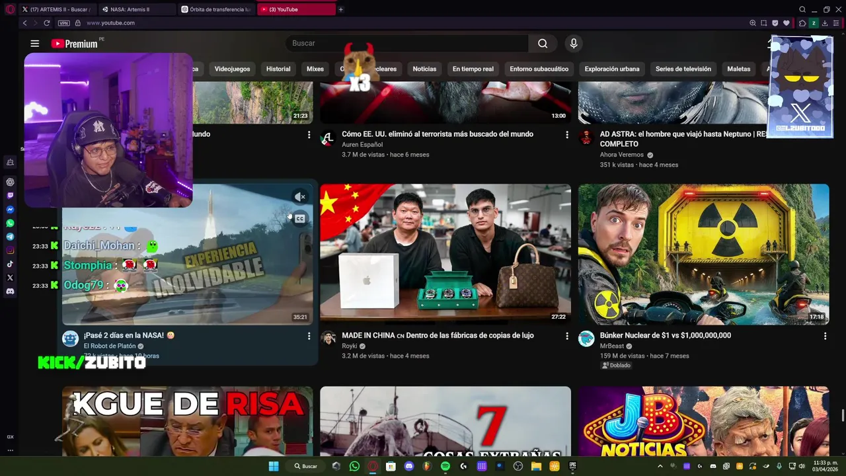846x476 pixels.
Task: Reload the page
Action: 46,23
